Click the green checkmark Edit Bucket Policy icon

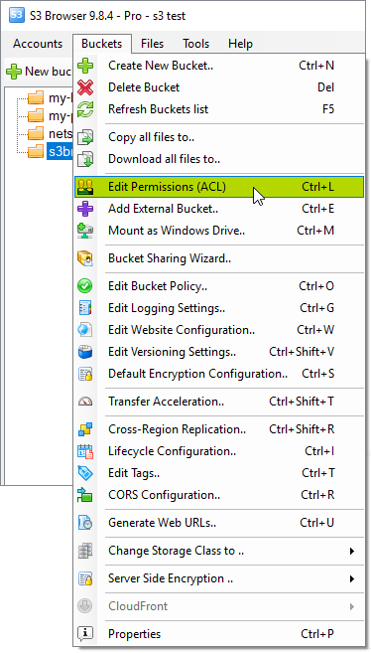tap(85, 286)
